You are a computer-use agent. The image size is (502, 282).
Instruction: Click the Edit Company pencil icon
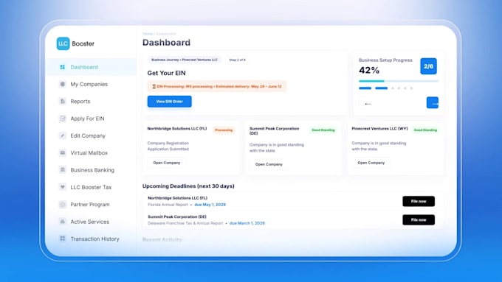[63, 135]
